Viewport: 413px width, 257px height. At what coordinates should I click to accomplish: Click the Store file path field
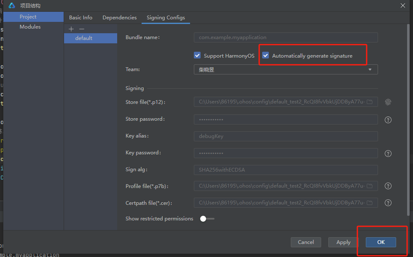[286, 102]
